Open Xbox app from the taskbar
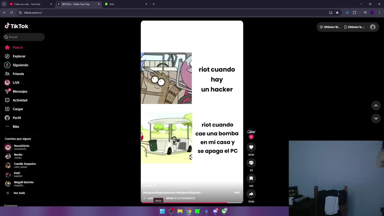 [224, 211]
